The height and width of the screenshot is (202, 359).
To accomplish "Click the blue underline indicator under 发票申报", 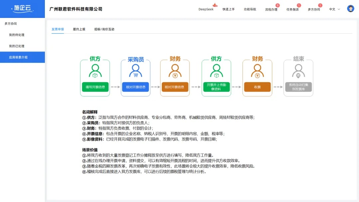I will tap(58, 33).
